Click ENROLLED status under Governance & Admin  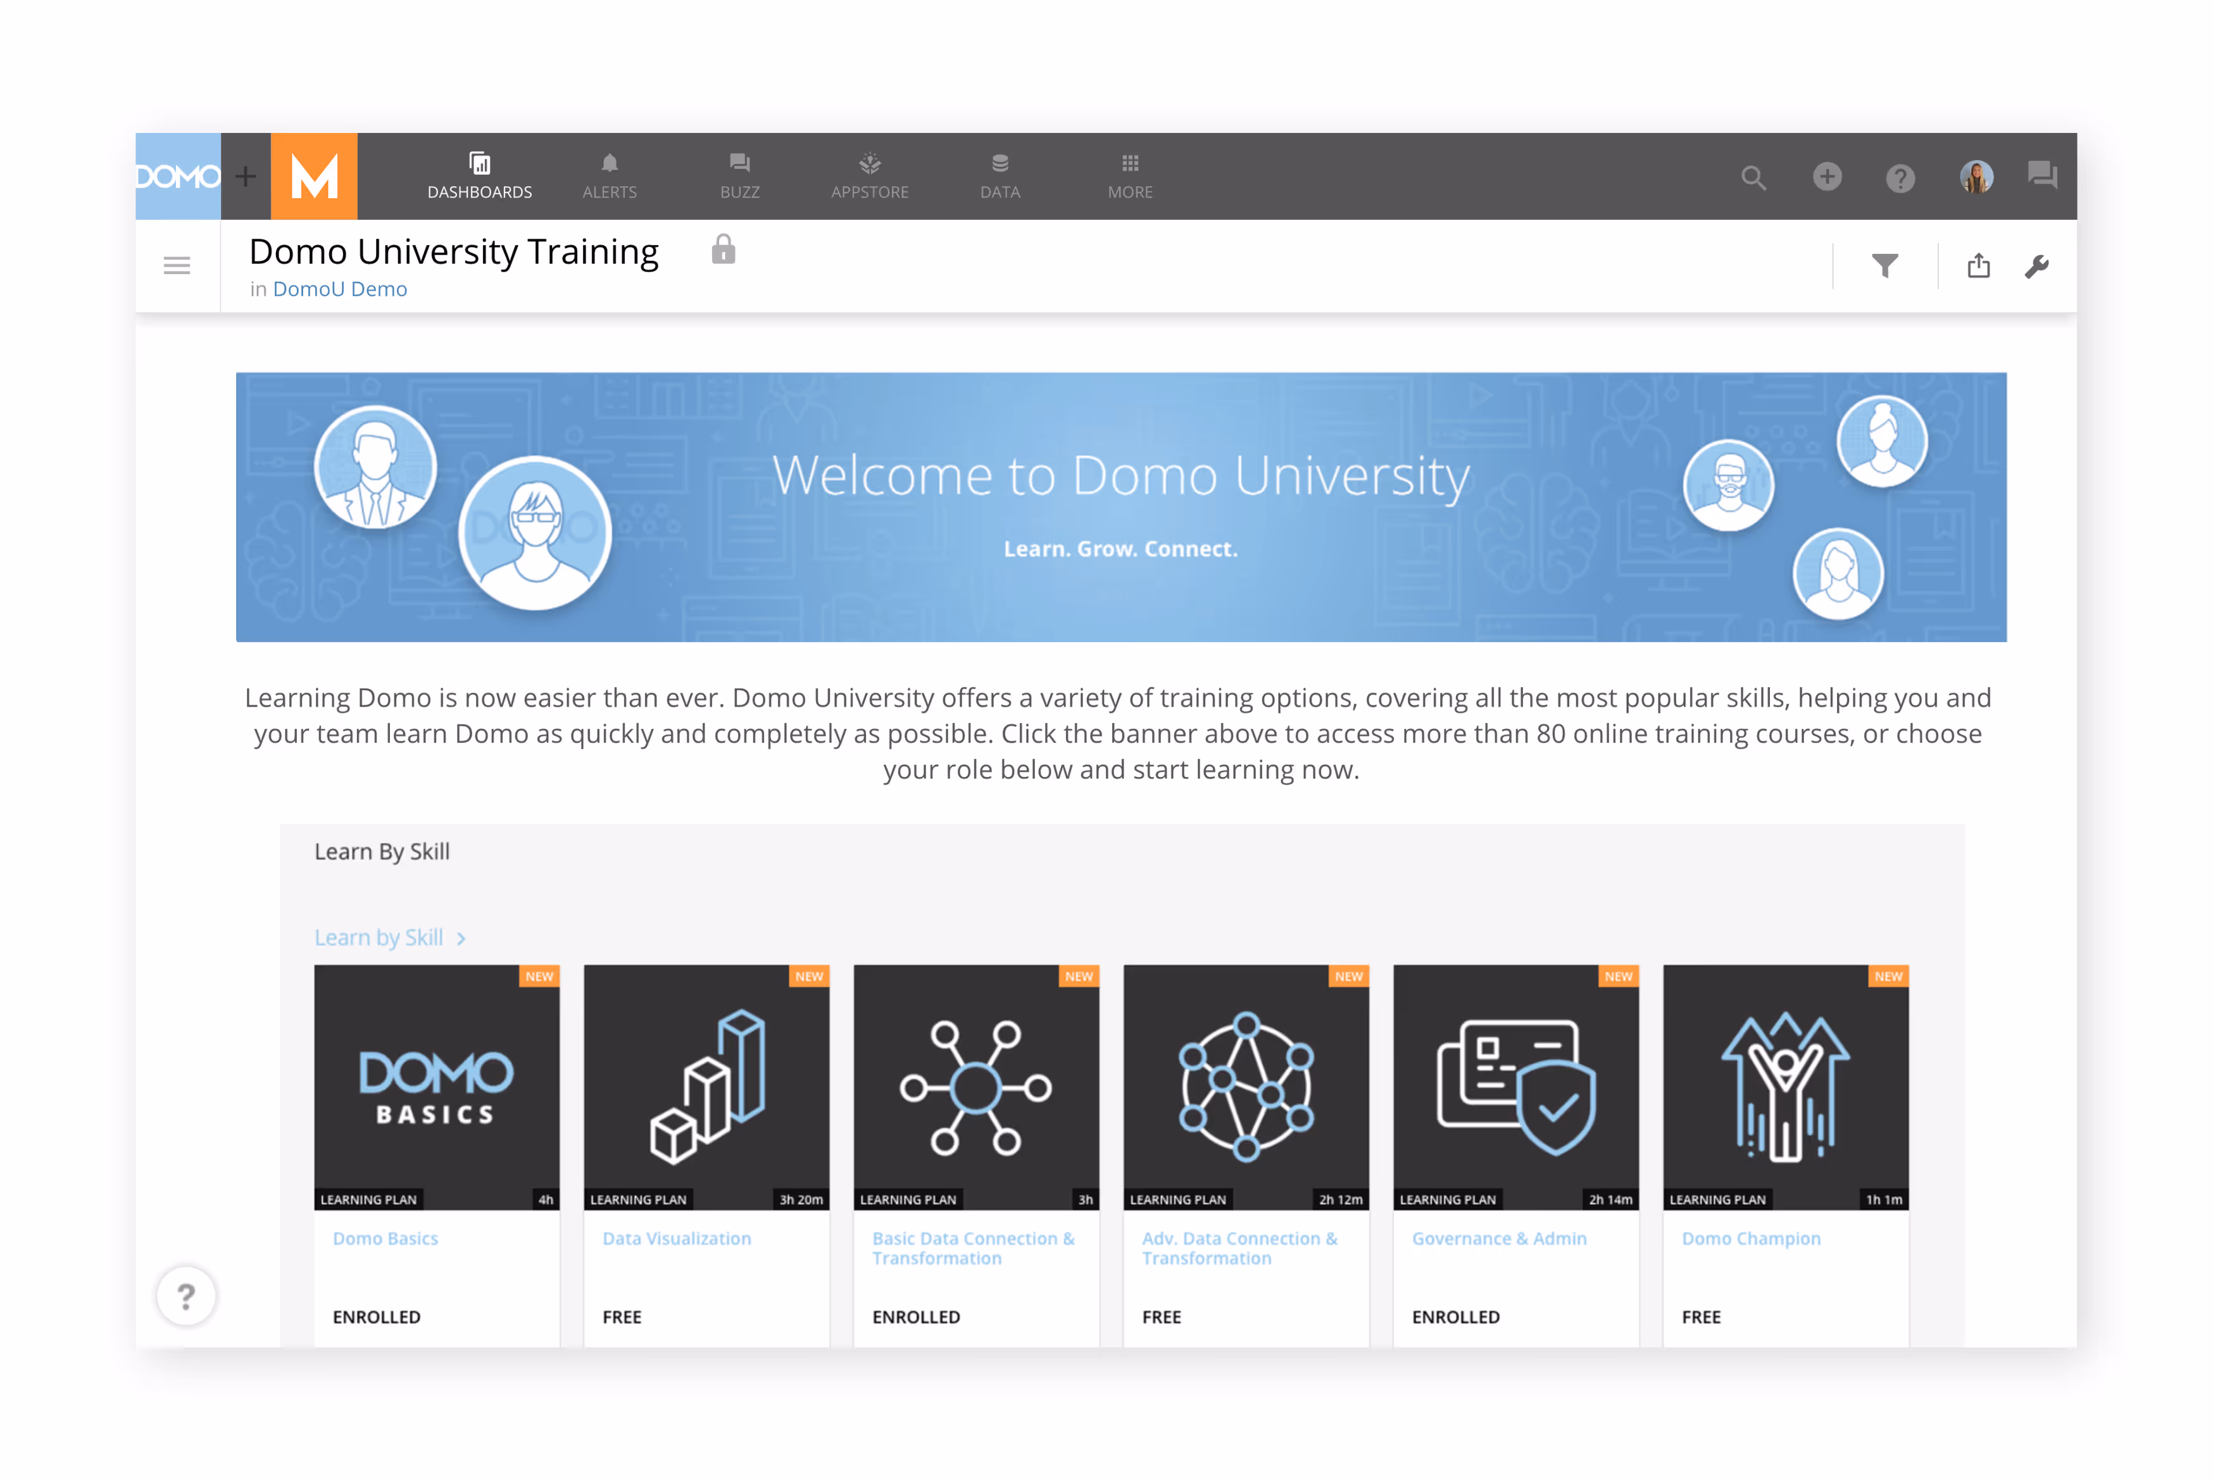click(x=1456, y=1316)
